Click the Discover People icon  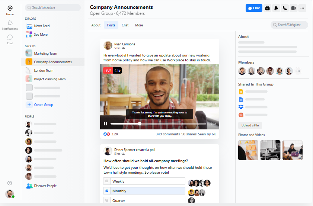(x=29, y=186)
